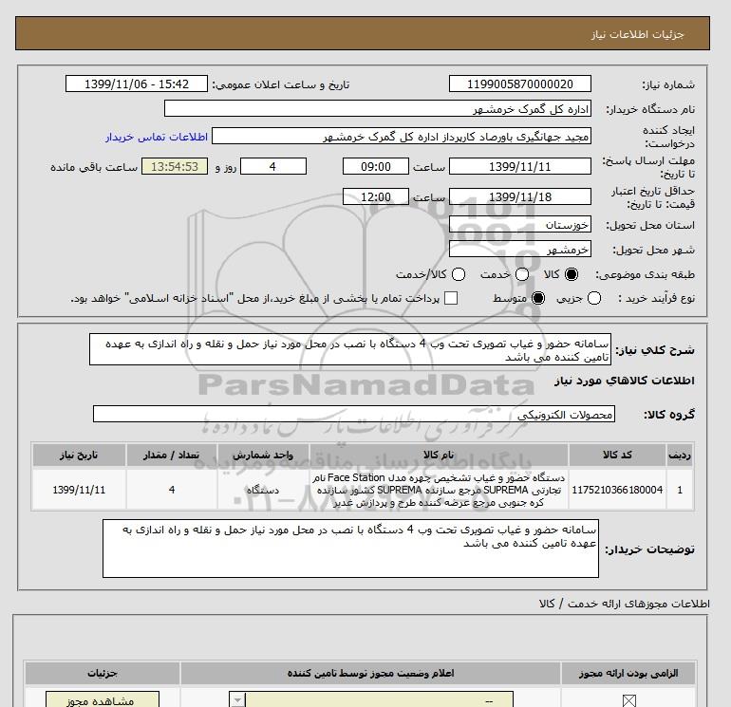Click goods group field محصولات الکترونیکی

coord(354,415)
